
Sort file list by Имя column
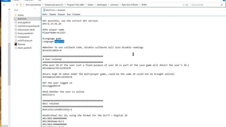pos(16,10)
